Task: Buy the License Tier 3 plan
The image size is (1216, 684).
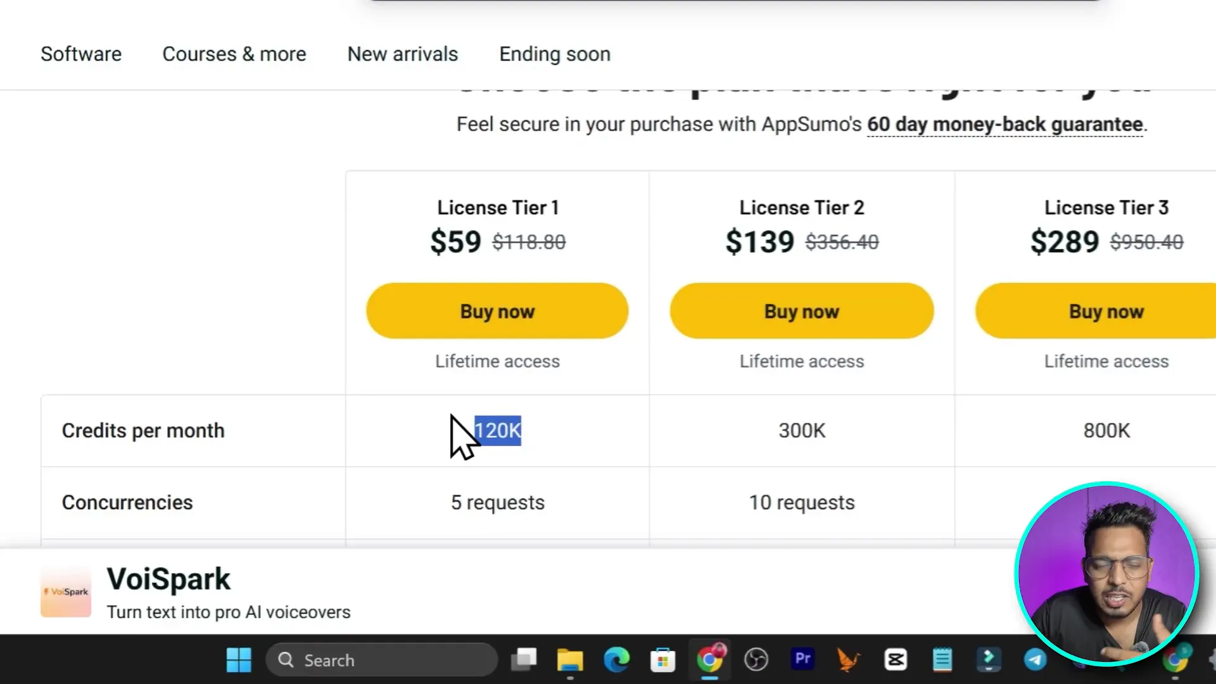Action: point(1106,311)
